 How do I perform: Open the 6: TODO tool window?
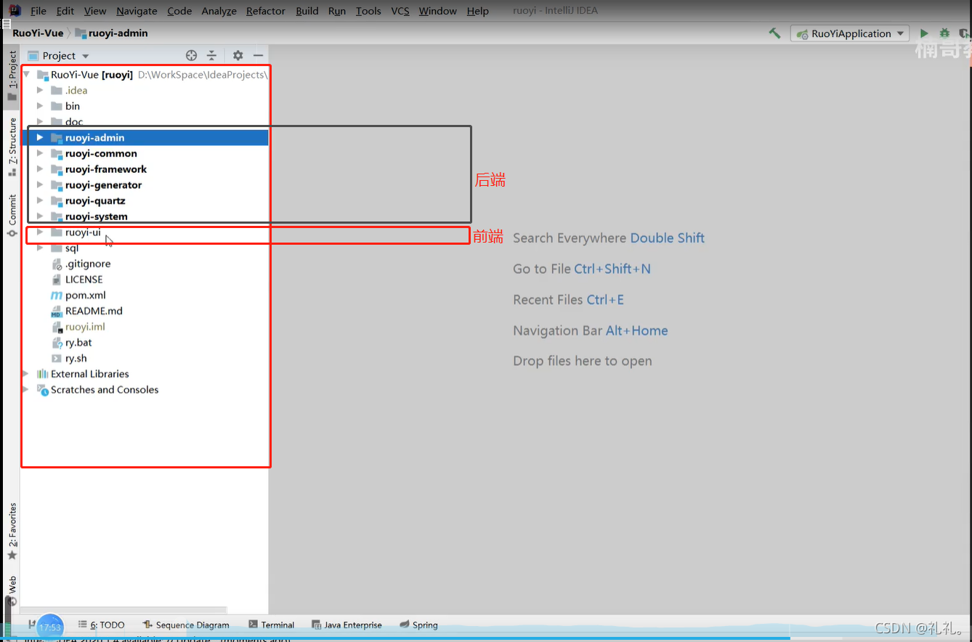point(101,625)
